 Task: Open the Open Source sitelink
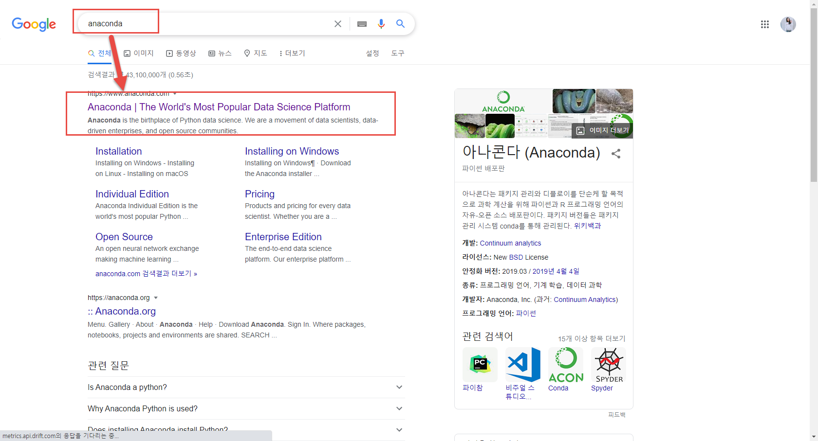click(x=124, y=237)
